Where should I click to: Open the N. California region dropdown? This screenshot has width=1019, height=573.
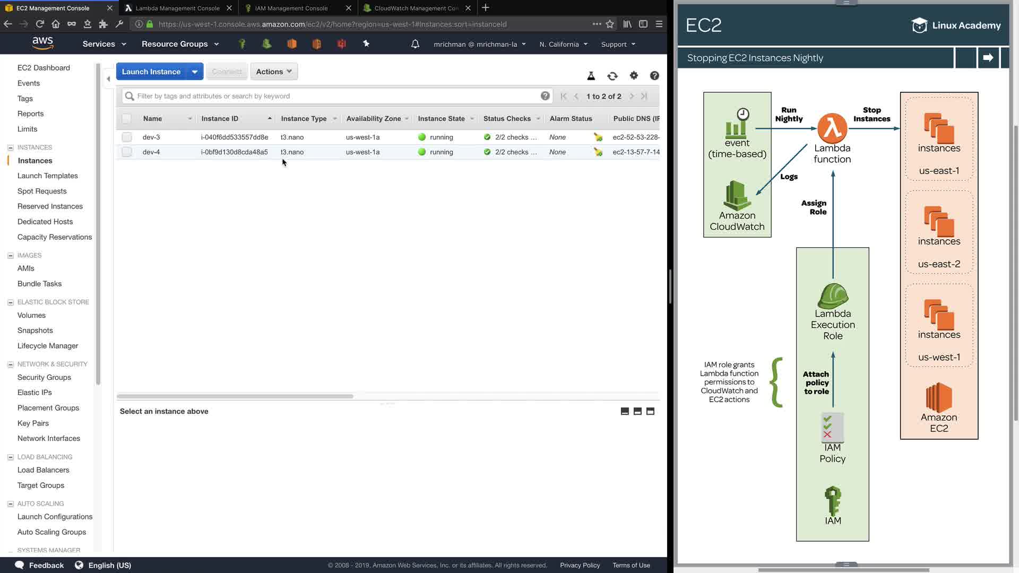tap(563, 45)
